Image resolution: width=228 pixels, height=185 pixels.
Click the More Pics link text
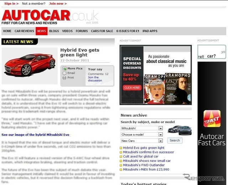[75, 68]
